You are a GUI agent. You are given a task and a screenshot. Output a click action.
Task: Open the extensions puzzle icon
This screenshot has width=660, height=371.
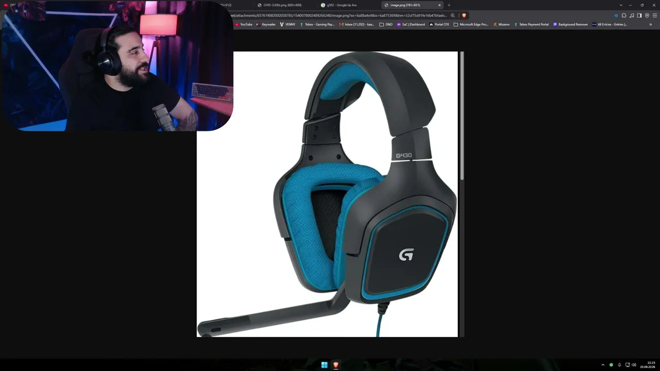coord(624,15)
